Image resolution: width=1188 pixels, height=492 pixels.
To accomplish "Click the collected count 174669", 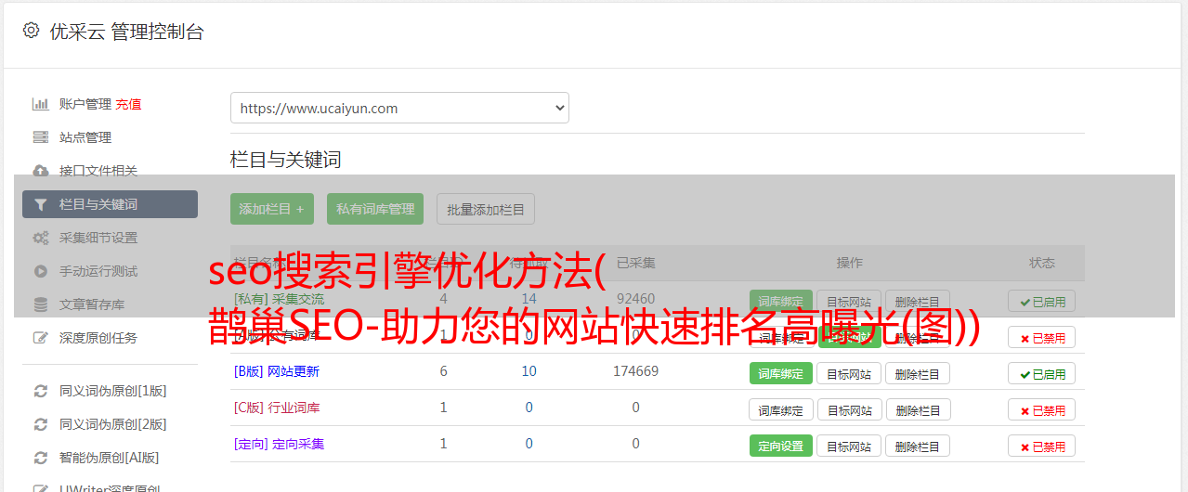I will pos(635,371).
